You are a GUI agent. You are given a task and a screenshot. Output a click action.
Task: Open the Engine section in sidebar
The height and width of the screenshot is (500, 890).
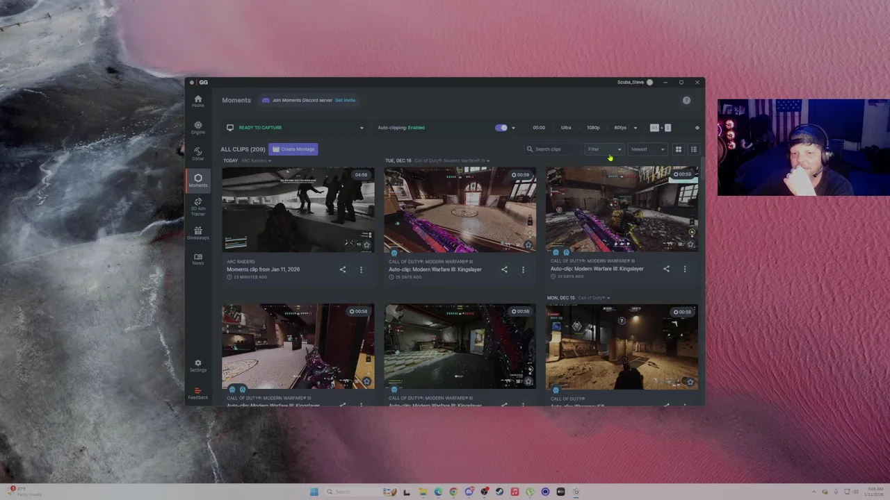tap(198, 128)
